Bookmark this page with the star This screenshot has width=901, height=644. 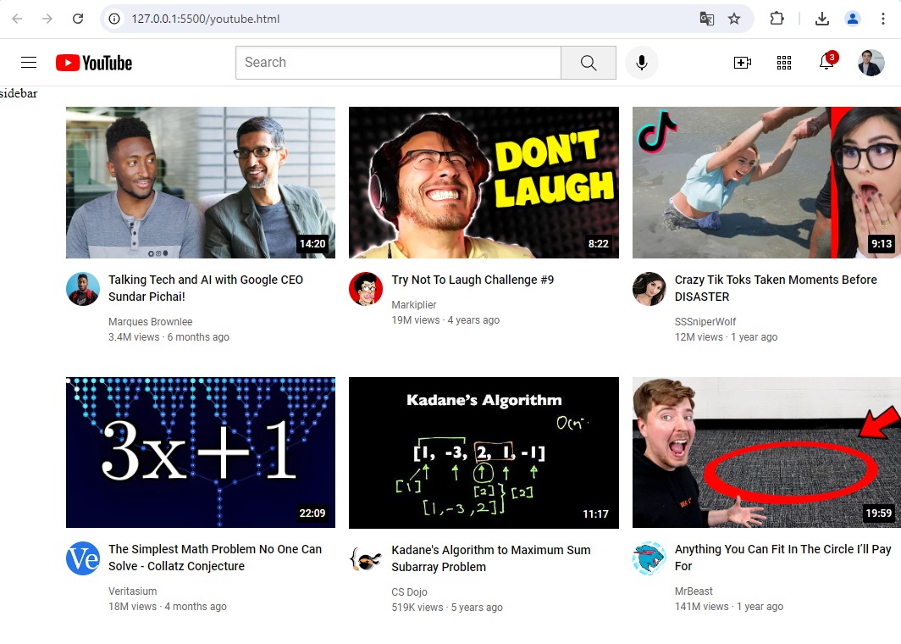click(x=734, y=19)
